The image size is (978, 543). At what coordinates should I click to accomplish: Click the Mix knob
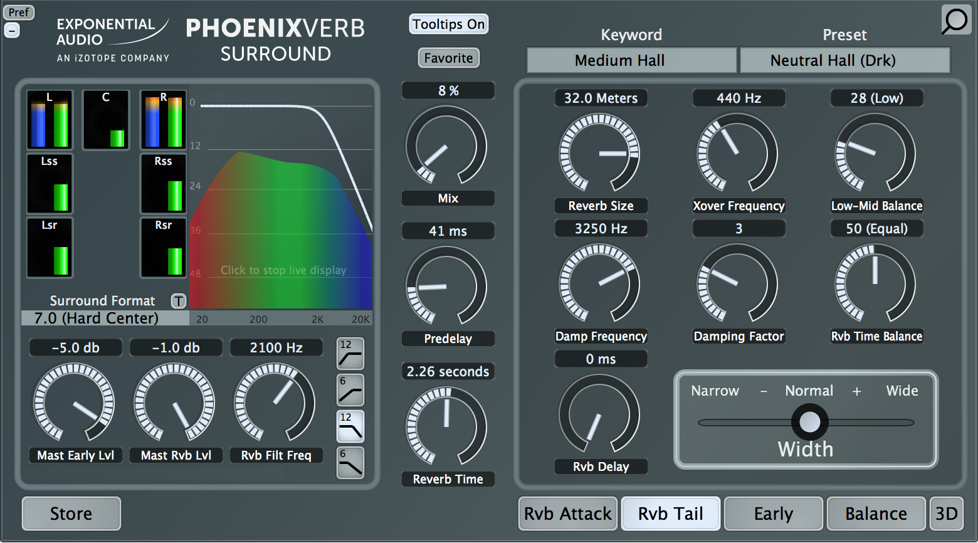pyautogui.click(x=446, y=145)
